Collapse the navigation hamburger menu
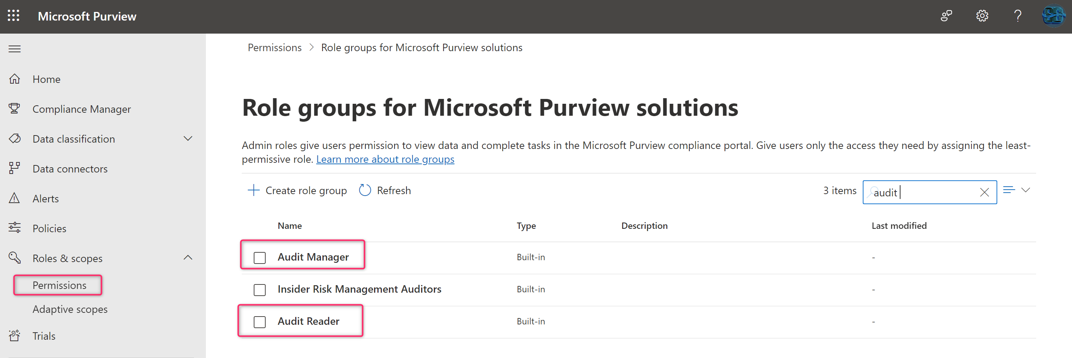Image resolution: width=1072 pixels, height=358 pixels. click(15, 49)
